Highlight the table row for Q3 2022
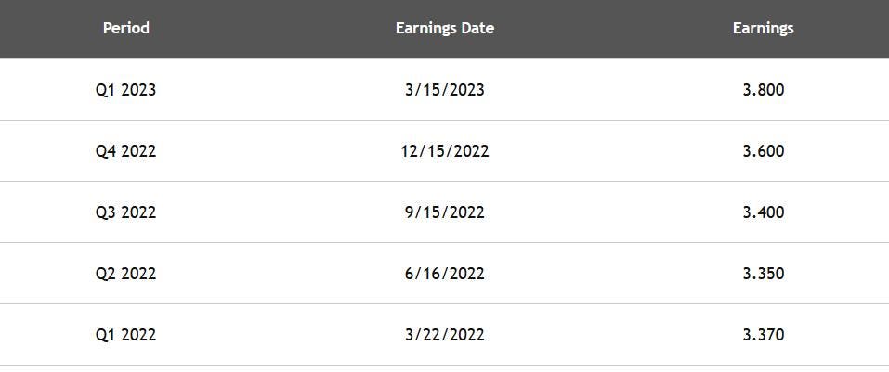This screenshot has width=889, height=372. point(279,212)
